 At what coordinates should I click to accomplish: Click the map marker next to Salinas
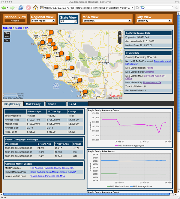pyautogui.click(x=48, y=56)
